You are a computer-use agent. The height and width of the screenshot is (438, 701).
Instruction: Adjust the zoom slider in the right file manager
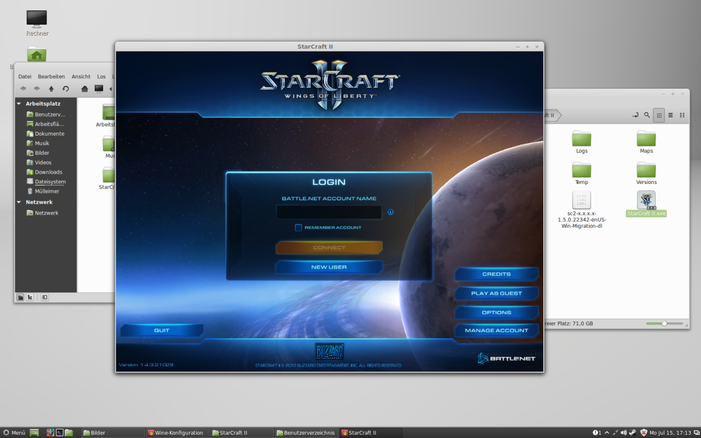click(x=664, y=324)
